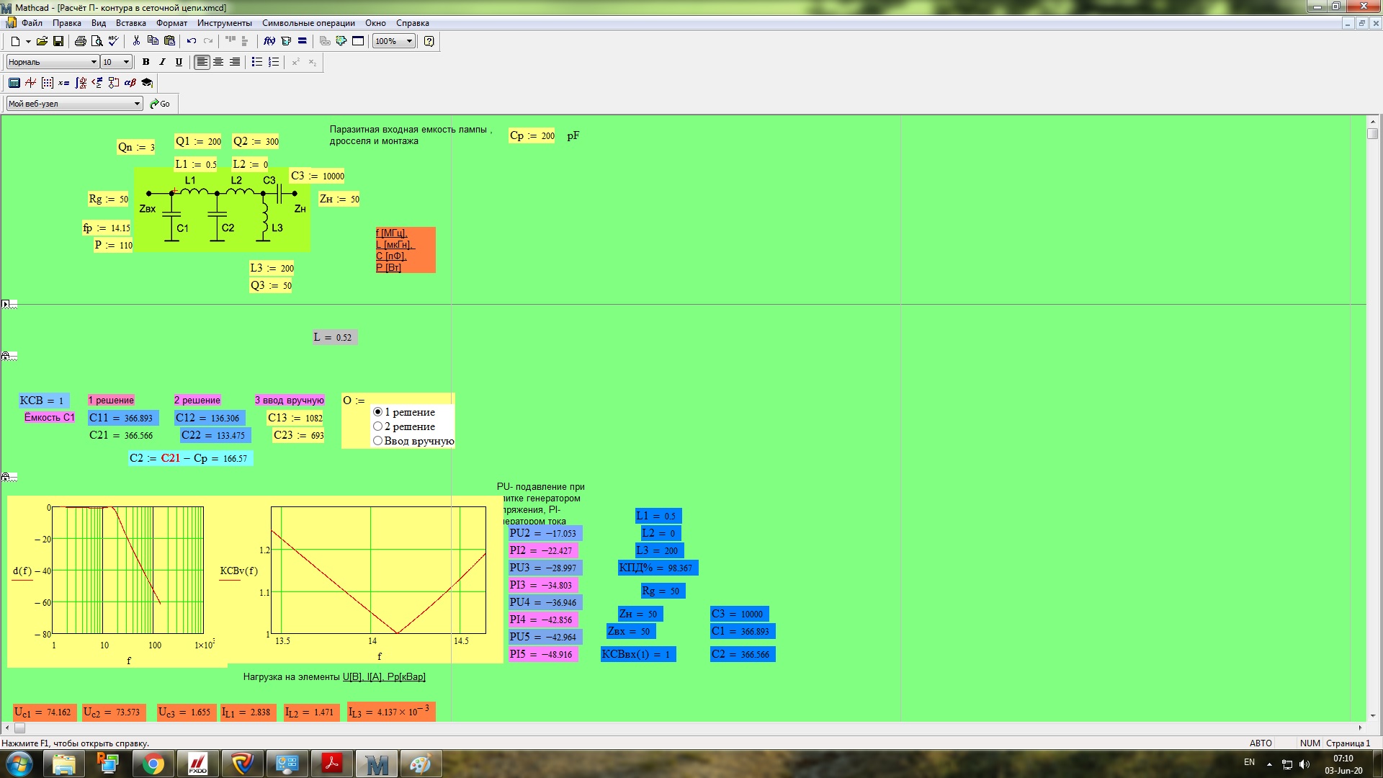Viewport: 1383px width, 778px height.
Task: Open the Evaluation palette (x=)
Action: (64, 83)
